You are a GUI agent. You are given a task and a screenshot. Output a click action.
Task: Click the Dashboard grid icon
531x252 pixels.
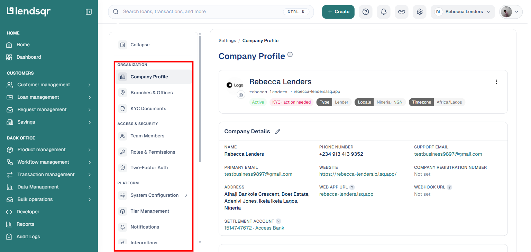point(9,57)
